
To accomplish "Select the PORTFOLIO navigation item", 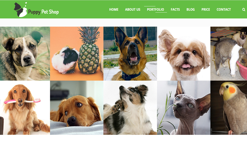I will [155, 9].
